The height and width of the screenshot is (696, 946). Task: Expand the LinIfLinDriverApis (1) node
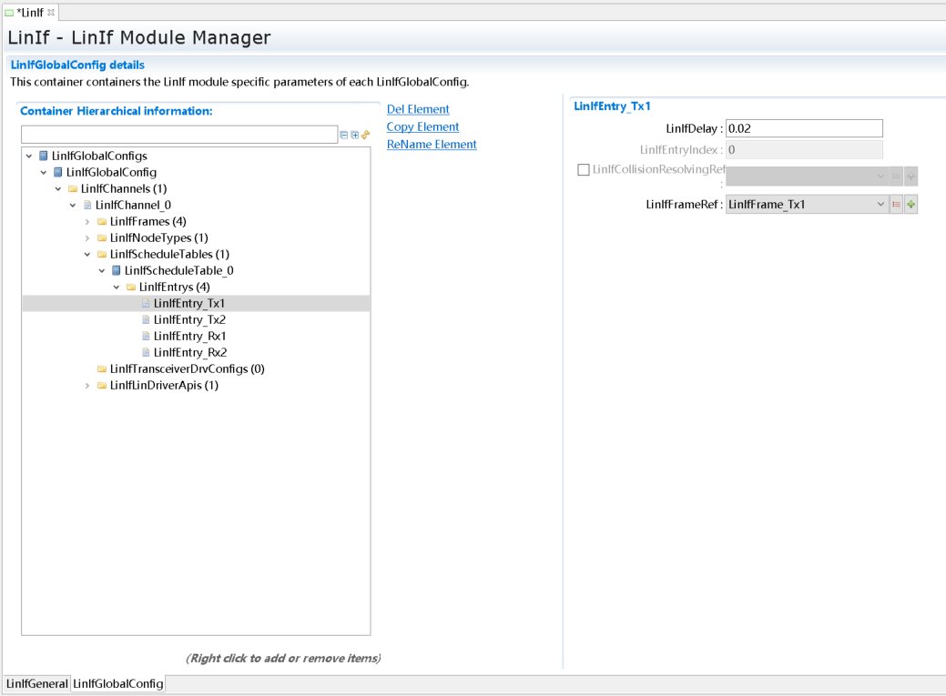87,386
